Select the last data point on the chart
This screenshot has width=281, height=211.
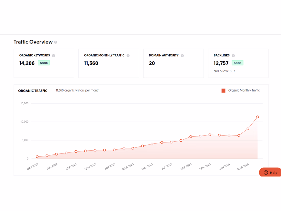click(257, 117)
